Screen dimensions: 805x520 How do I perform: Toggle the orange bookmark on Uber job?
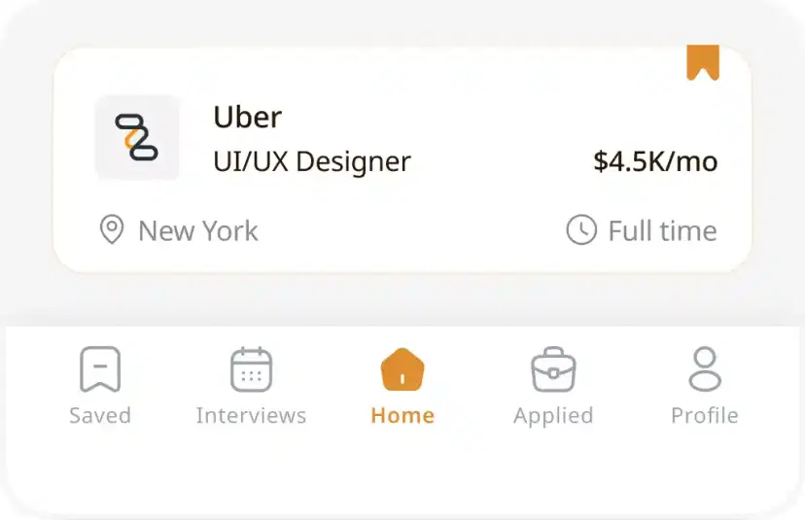pos(702,62)
